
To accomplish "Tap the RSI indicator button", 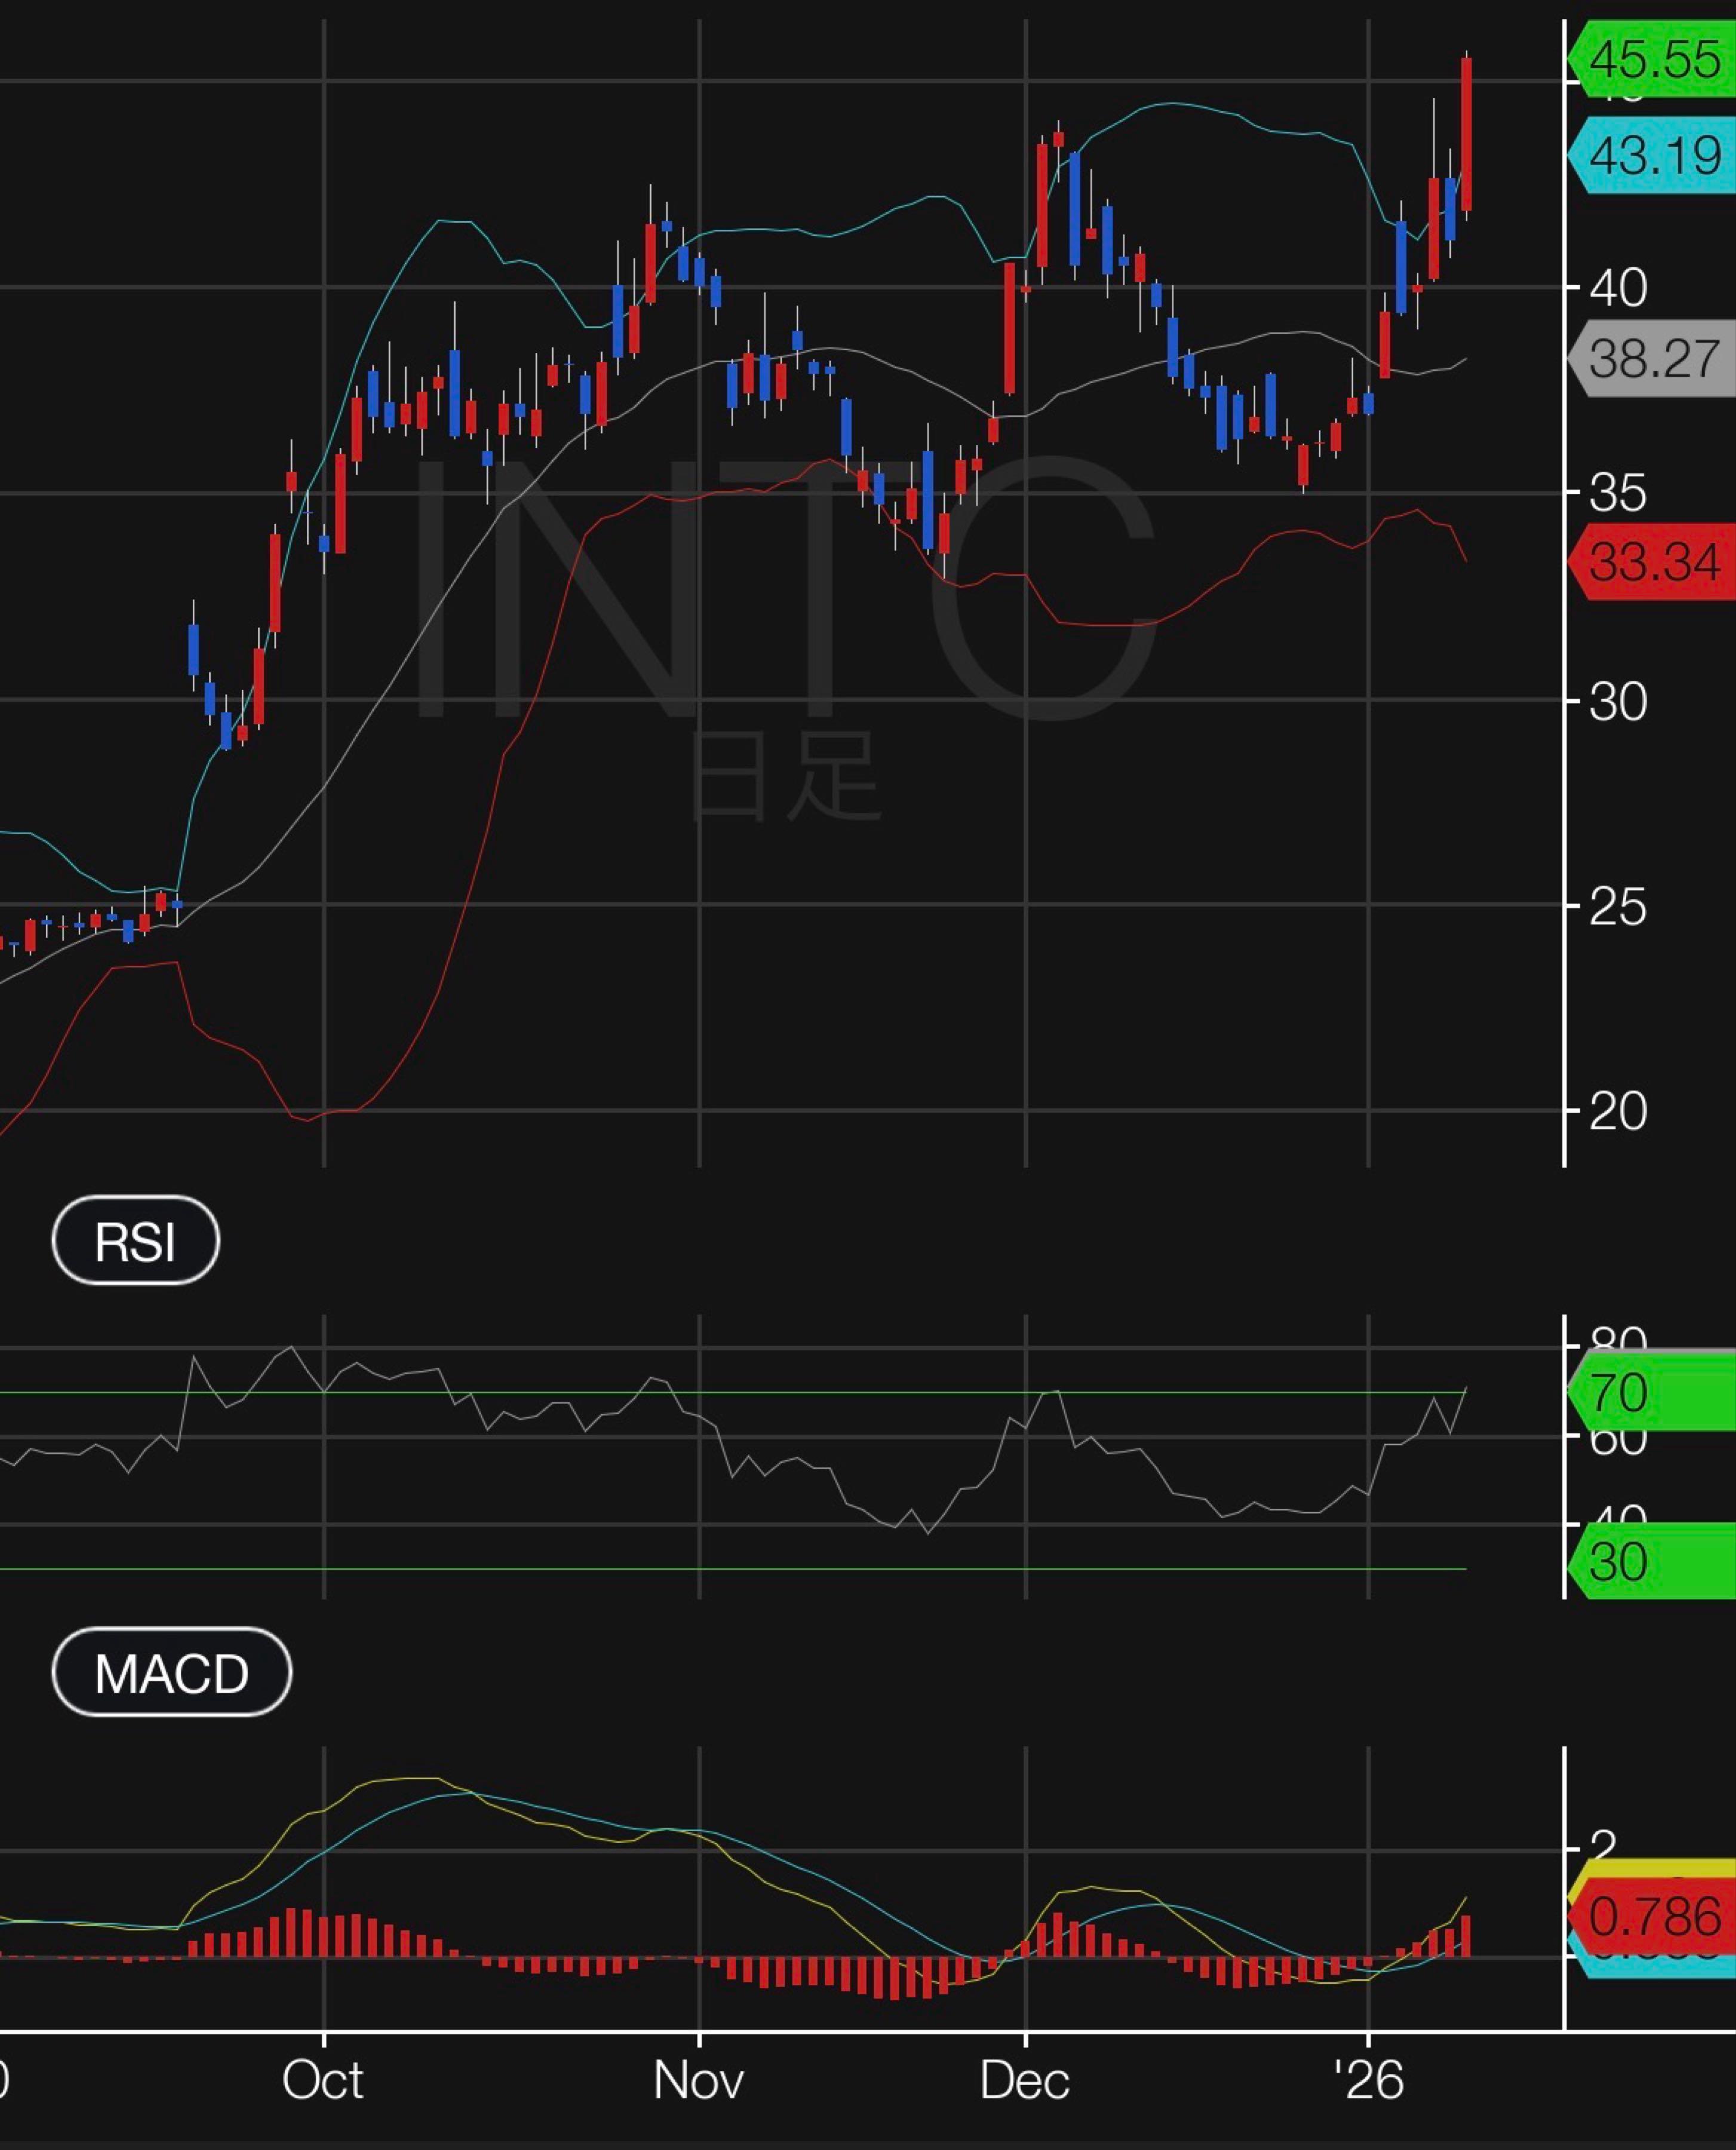I will coord(135,1240).
